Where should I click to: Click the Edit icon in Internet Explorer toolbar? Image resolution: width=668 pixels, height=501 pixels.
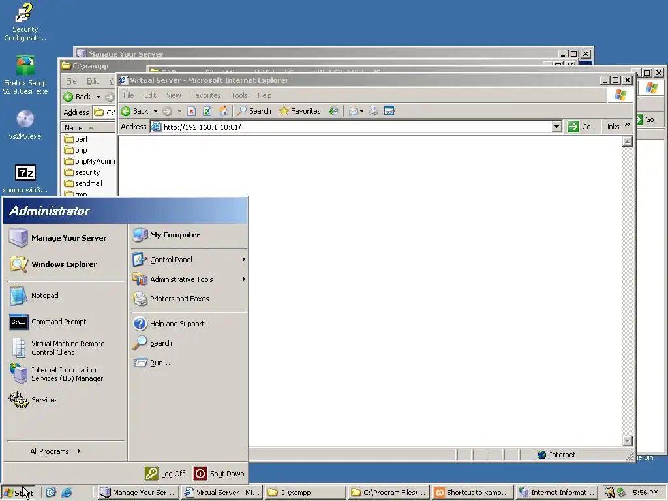(x=389, y=111)
